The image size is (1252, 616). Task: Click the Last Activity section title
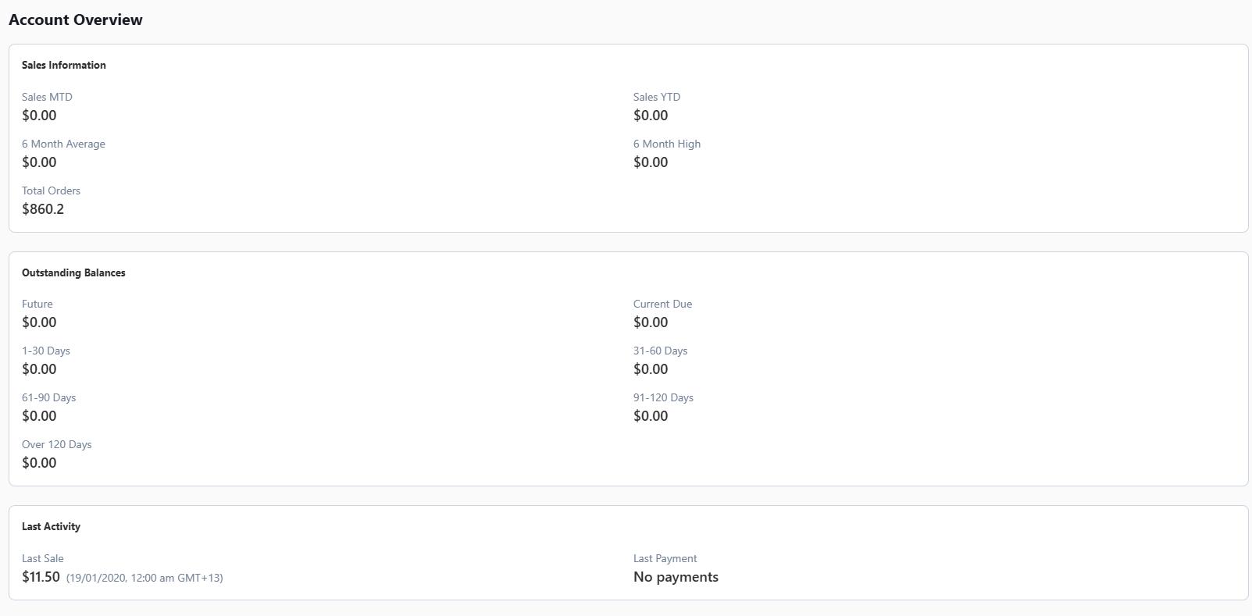pyautogui.click(x=51, y=527)
